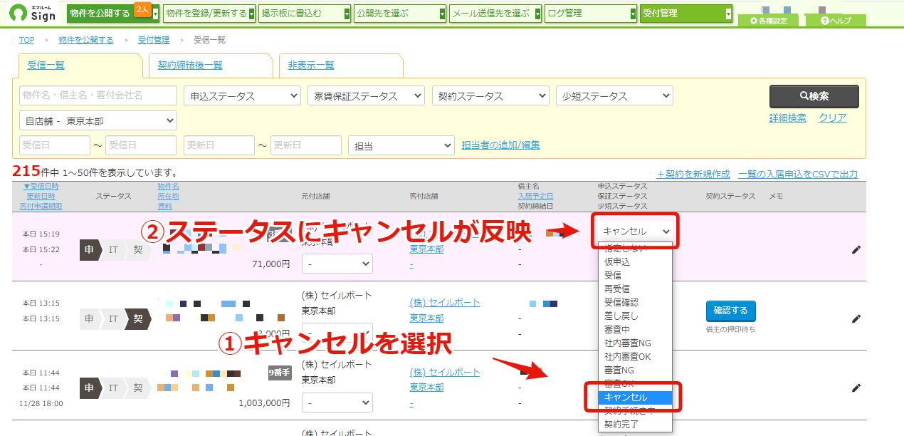Edit memo with pencil icon in 13:15 row

click(x=856, y=318)
